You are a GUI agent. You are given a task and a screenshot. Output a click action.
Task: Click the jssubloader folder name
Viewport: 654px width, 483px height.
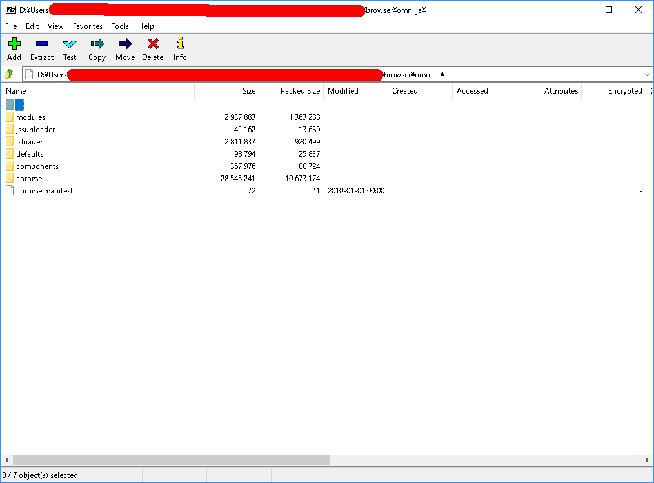(35, 130)
